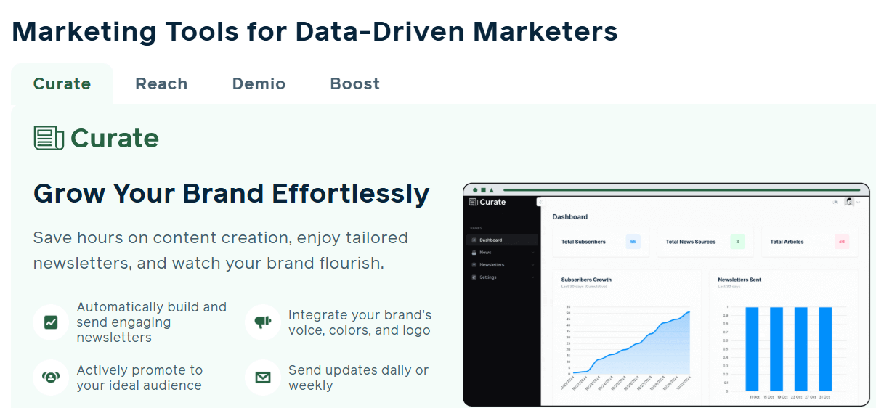The width and height of the screenshot is (876, 408).
Task: Collapse the dashboard sidebar with arrow button
Action: click(x=539, y=202)
